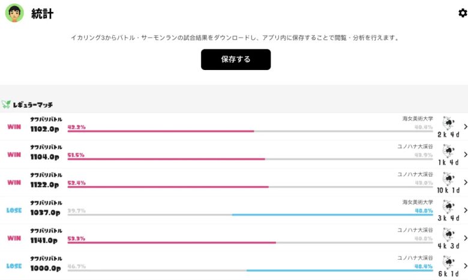Expand the 1102.0p battle row chevron
This screenshot has height=280, width=468.
click(465, 127)
